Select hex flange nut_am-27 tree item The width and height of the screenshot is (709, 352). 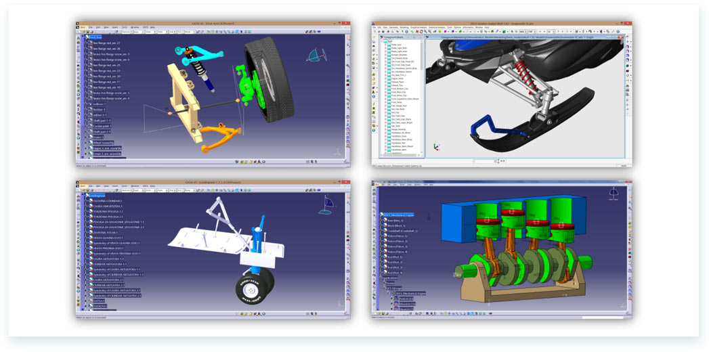pos(106,43)
